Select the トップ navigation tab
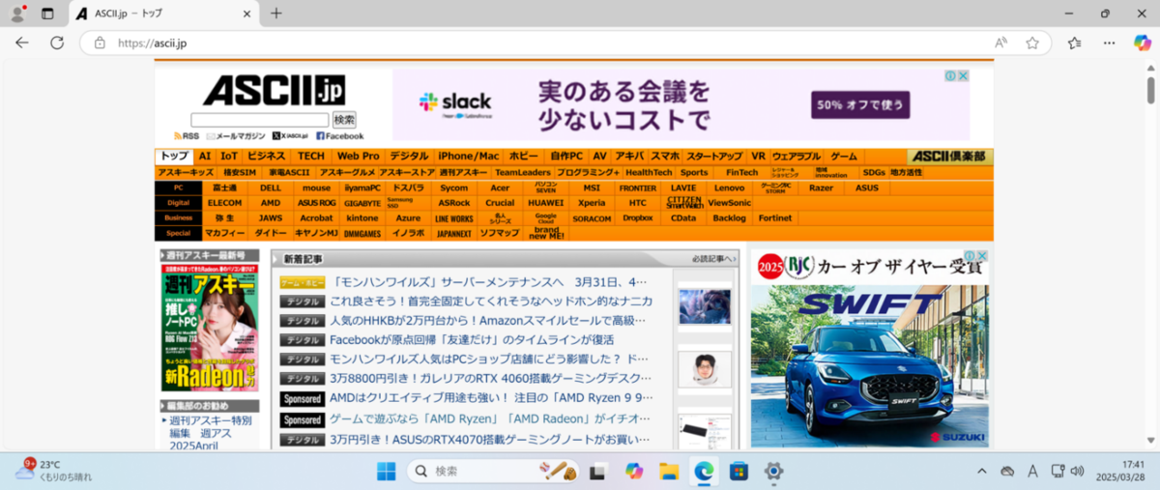Viewport: 1160px width, 490px height. tap(175, 156)
